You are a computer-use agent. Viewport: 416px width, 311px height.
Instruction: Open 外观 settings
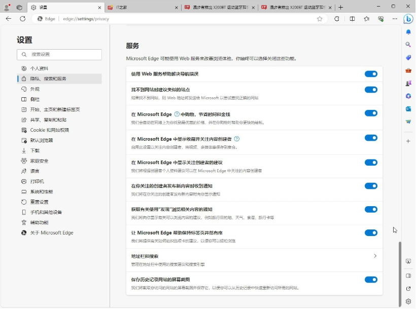(59, 89)
